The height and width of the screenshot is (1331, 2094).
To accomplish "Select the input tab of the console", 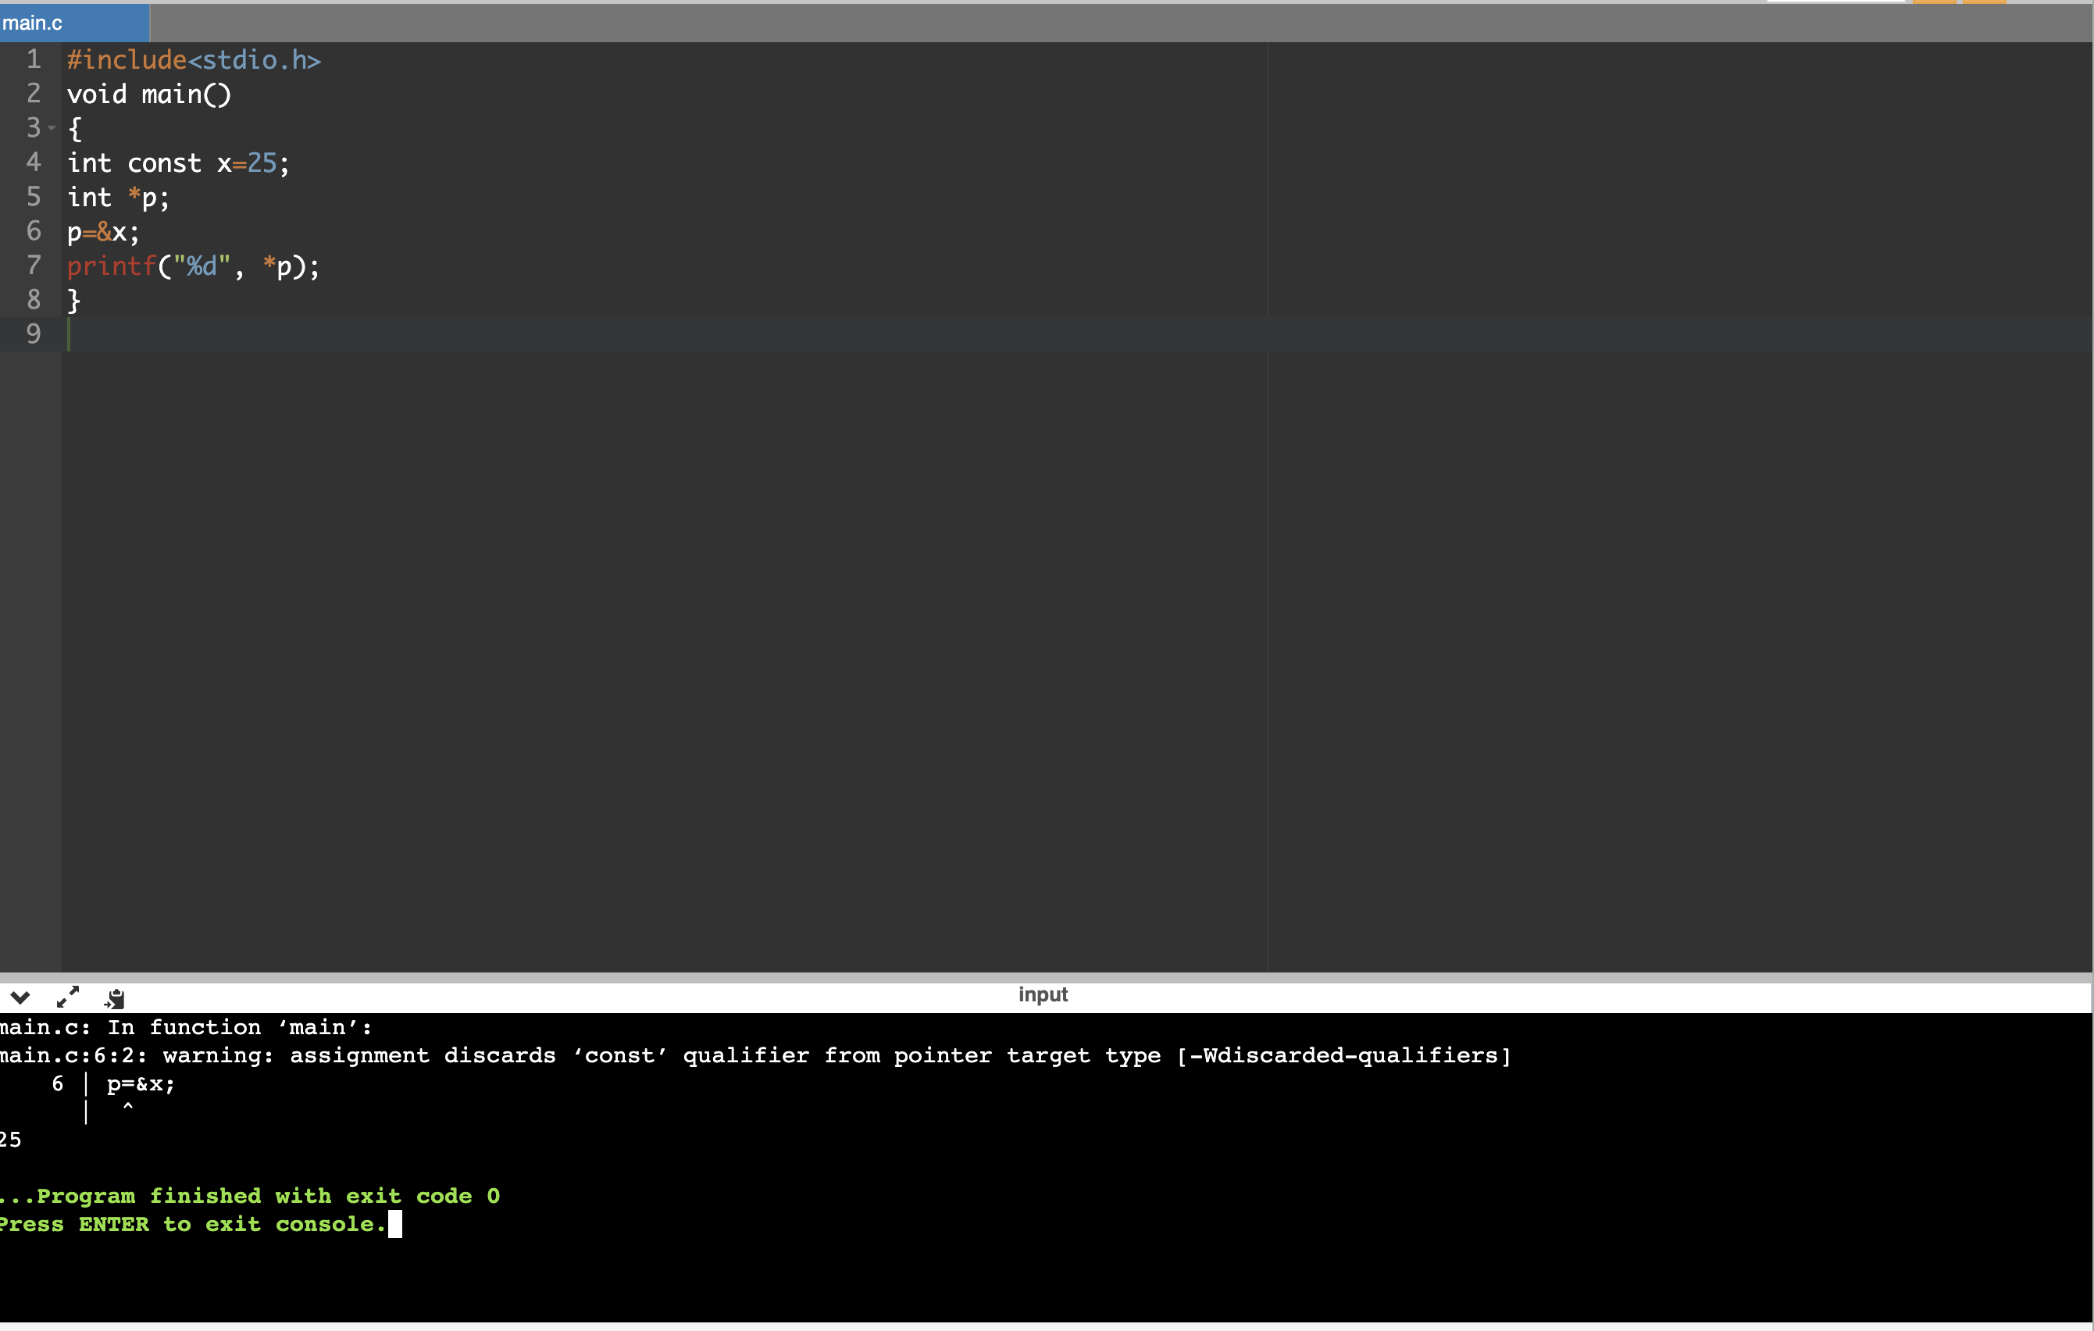I will tap(1043, 994).
